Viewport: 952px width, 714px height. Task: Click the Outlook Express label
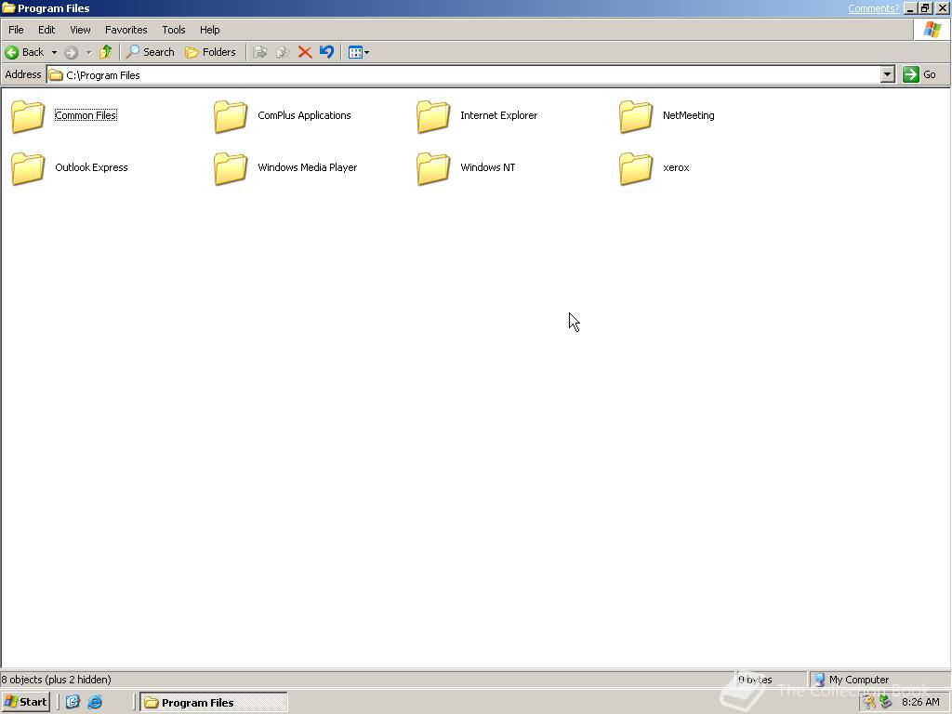pyautogui.click(x=91, y=167)
